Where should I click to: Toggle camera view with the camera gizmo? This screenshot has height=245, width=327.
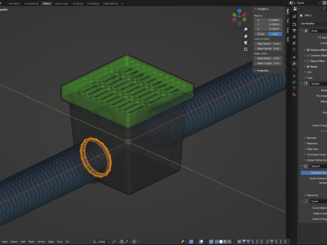click(245, 43)
